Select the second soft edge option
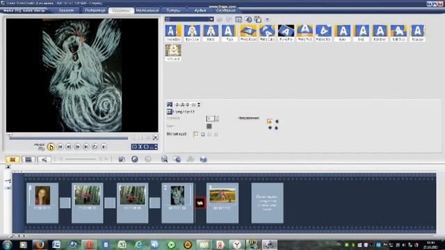 click(x=202, y=134)
